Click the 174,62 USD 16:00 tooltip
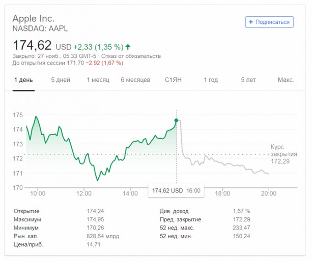The height and width of the screenshot is (262, 313). [176, 191]
